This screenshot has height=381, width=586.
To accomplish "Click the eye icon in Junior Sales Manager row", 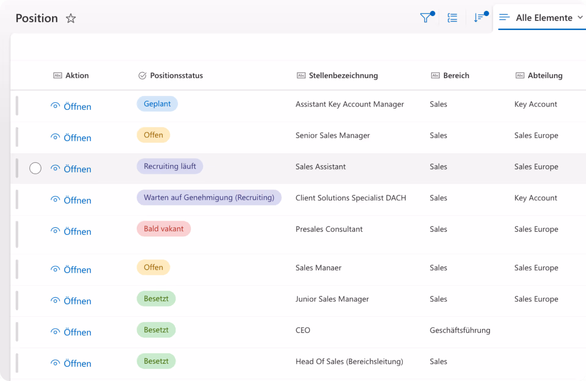I will (x=55, y=300).
